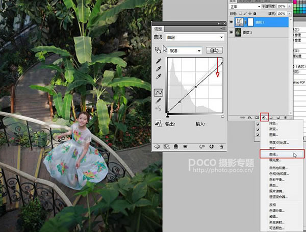The height and width of the screenshot is (232, 306).
Task: Link layers icon at Layers panel bottom
Action: 242,118
